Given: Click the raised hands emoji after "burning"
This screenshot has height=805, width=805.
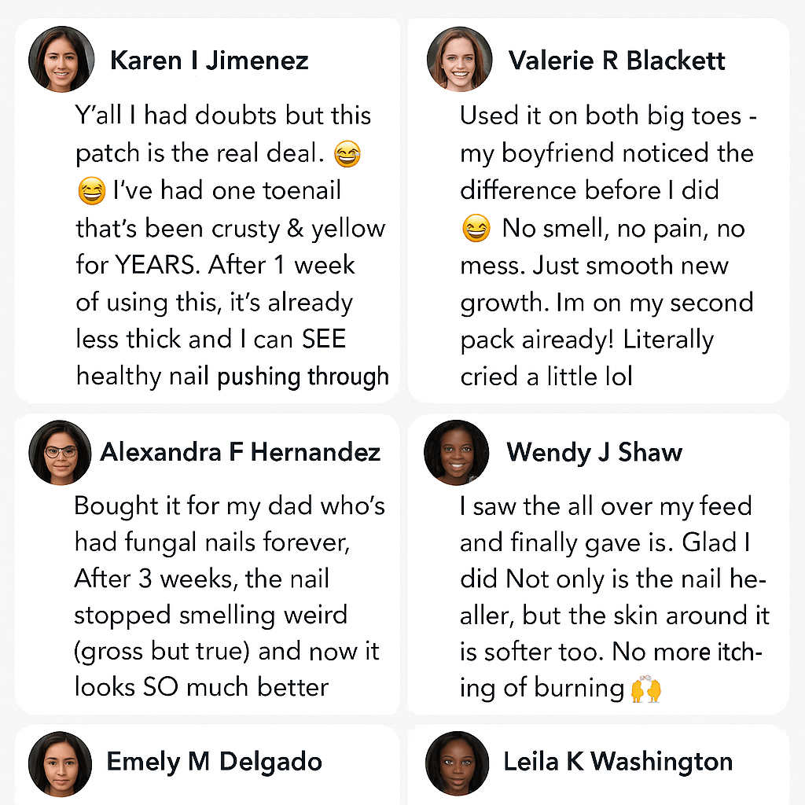Looking at the screenshot, I should click(645, 689).
